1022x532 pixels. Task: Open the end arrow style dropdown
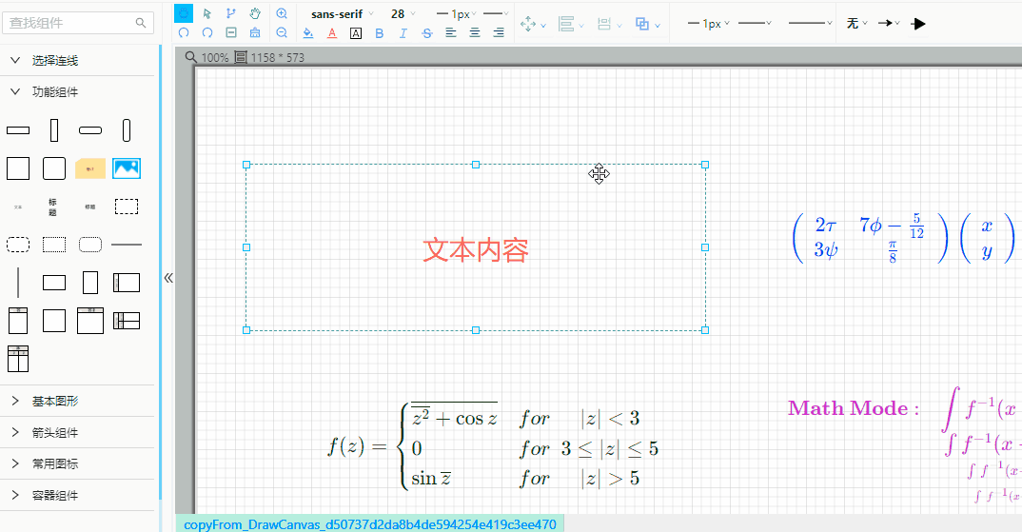889,24
